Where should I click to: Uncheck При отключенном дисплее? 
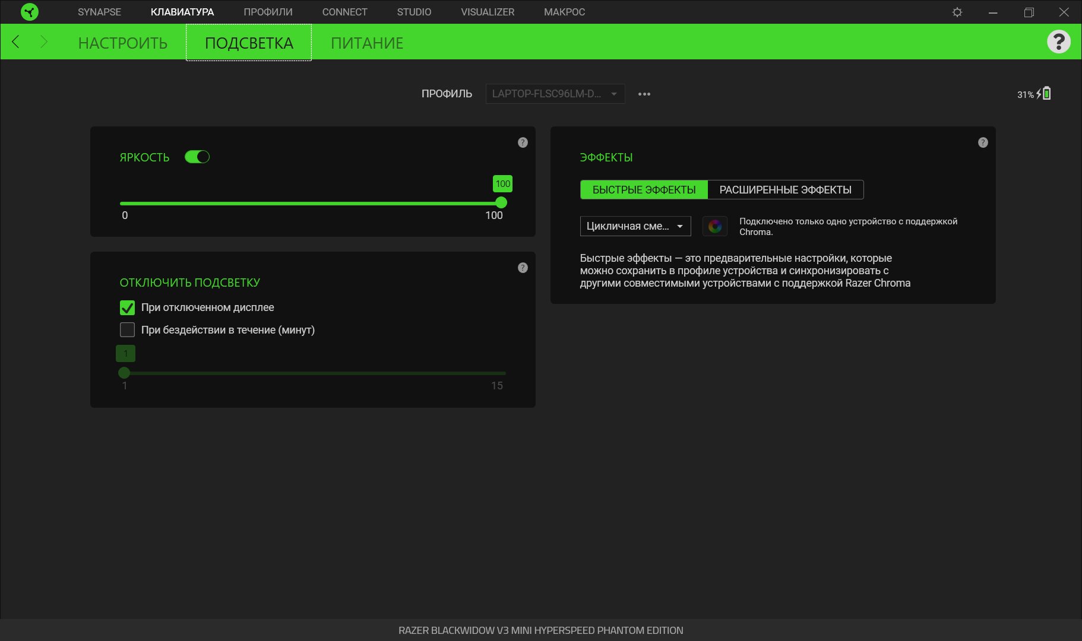[x=127, y=307]
